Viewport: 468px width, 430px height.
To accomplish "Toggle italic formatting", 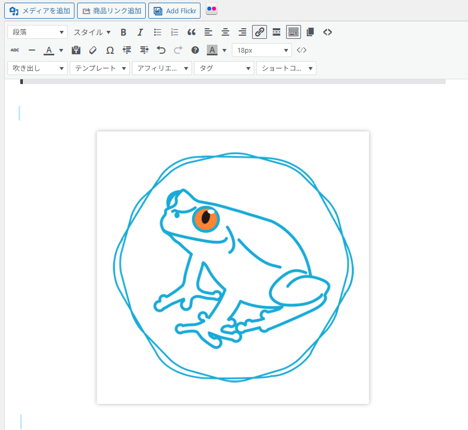I will click(140, 32).
